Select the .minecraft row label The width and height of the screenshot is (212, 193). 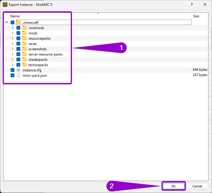pyautogui.click(x=31, y=22)
